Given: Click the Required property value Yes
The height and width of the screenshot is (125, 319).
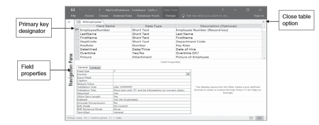Looking at the screenshot, I should (152, 93).
